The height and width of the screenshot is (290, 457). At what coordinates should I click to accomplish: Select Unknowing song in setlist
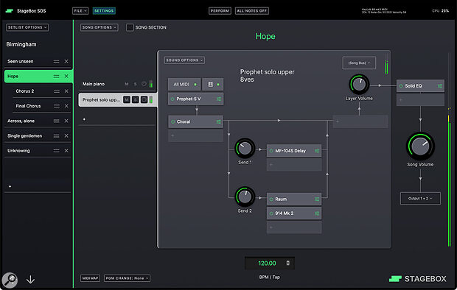[18, 151]
